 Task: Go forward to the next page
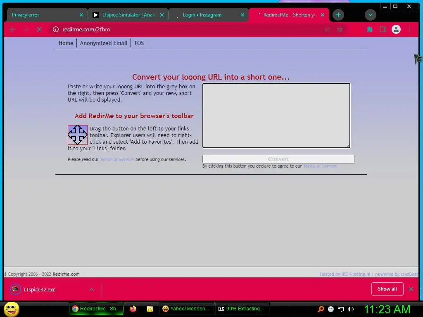click(x=26, y=29)
